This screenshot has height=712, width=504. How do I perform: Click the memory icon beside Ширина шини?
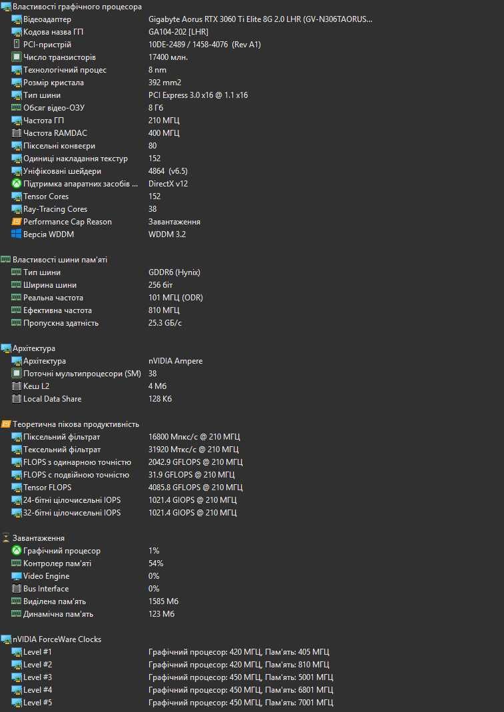[17, 285]
